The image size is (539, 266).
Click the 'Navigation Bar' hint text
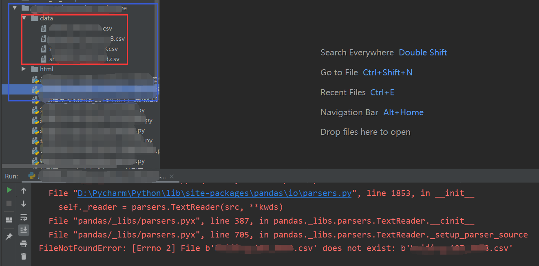349,112
